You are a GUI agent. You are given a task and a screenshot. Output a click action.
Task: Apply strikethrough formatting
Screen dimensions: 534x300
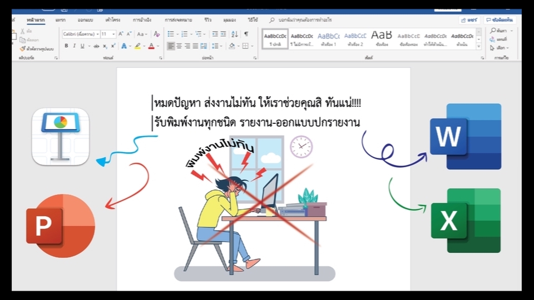pyautogui.click(x=97, y=46)
